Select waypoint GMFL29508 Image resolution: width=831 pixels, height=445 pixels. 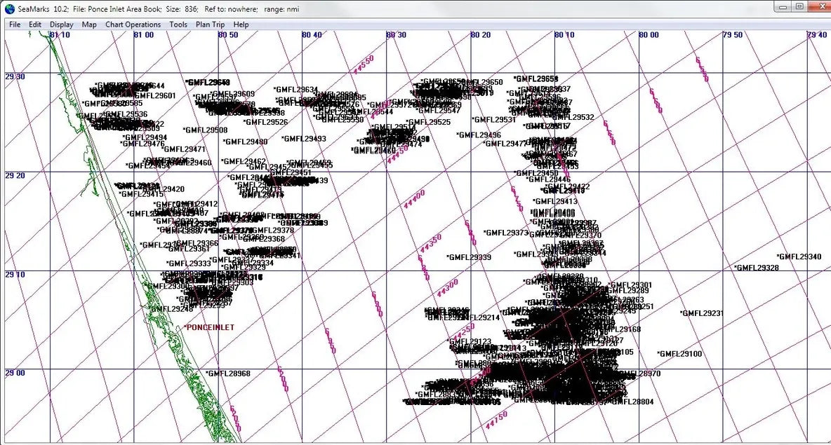(x=205, y=130)
